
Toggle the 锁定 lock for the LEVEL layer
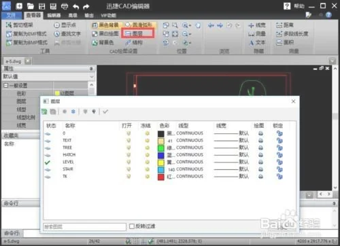pos(279,162)
